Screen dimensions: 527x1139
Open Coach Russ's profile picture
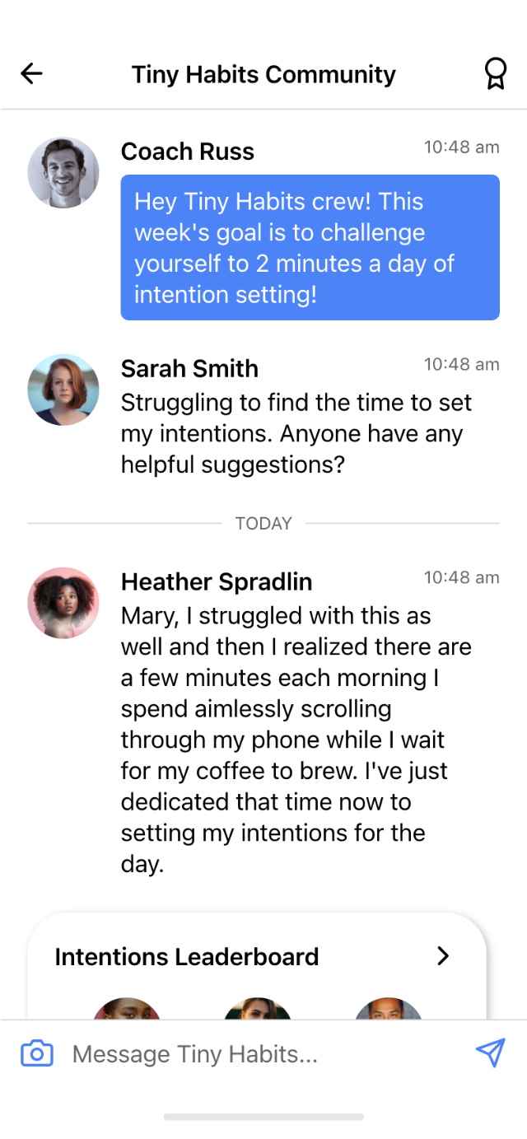click(x=63, y=173)
